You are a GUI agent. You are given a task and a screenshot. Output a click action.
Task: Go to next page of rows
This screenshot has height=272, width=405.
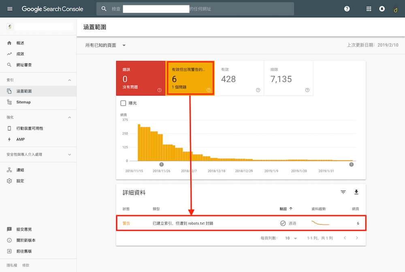coord(357,238)
